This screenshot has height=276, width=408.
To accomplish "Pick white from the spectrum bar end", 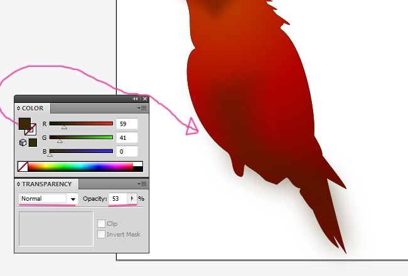I will pyautogui.click(x=138, y=164).
